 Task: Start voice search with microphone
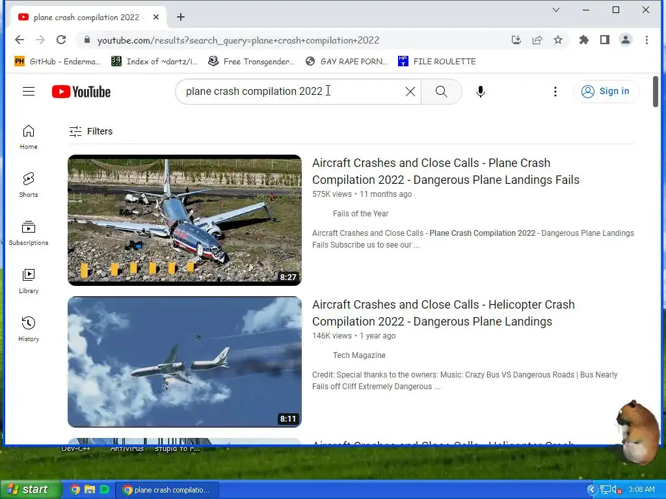481,91
